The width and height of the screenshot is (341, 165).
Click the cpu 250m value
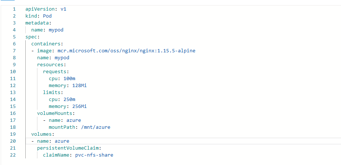tap(69, 100)
